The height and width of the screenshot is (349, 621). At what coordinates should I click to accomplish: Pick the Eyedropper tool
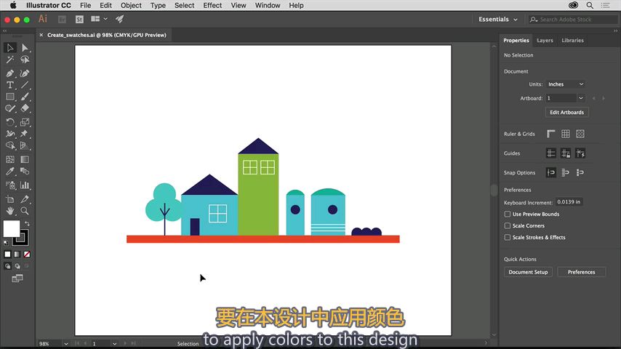10,172
